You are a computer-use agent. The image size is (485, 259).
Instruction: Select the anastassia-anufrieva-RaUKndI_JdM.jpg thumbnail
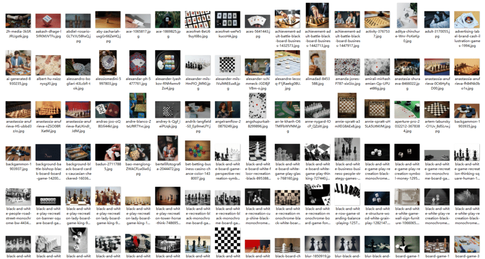coord(78,110)
